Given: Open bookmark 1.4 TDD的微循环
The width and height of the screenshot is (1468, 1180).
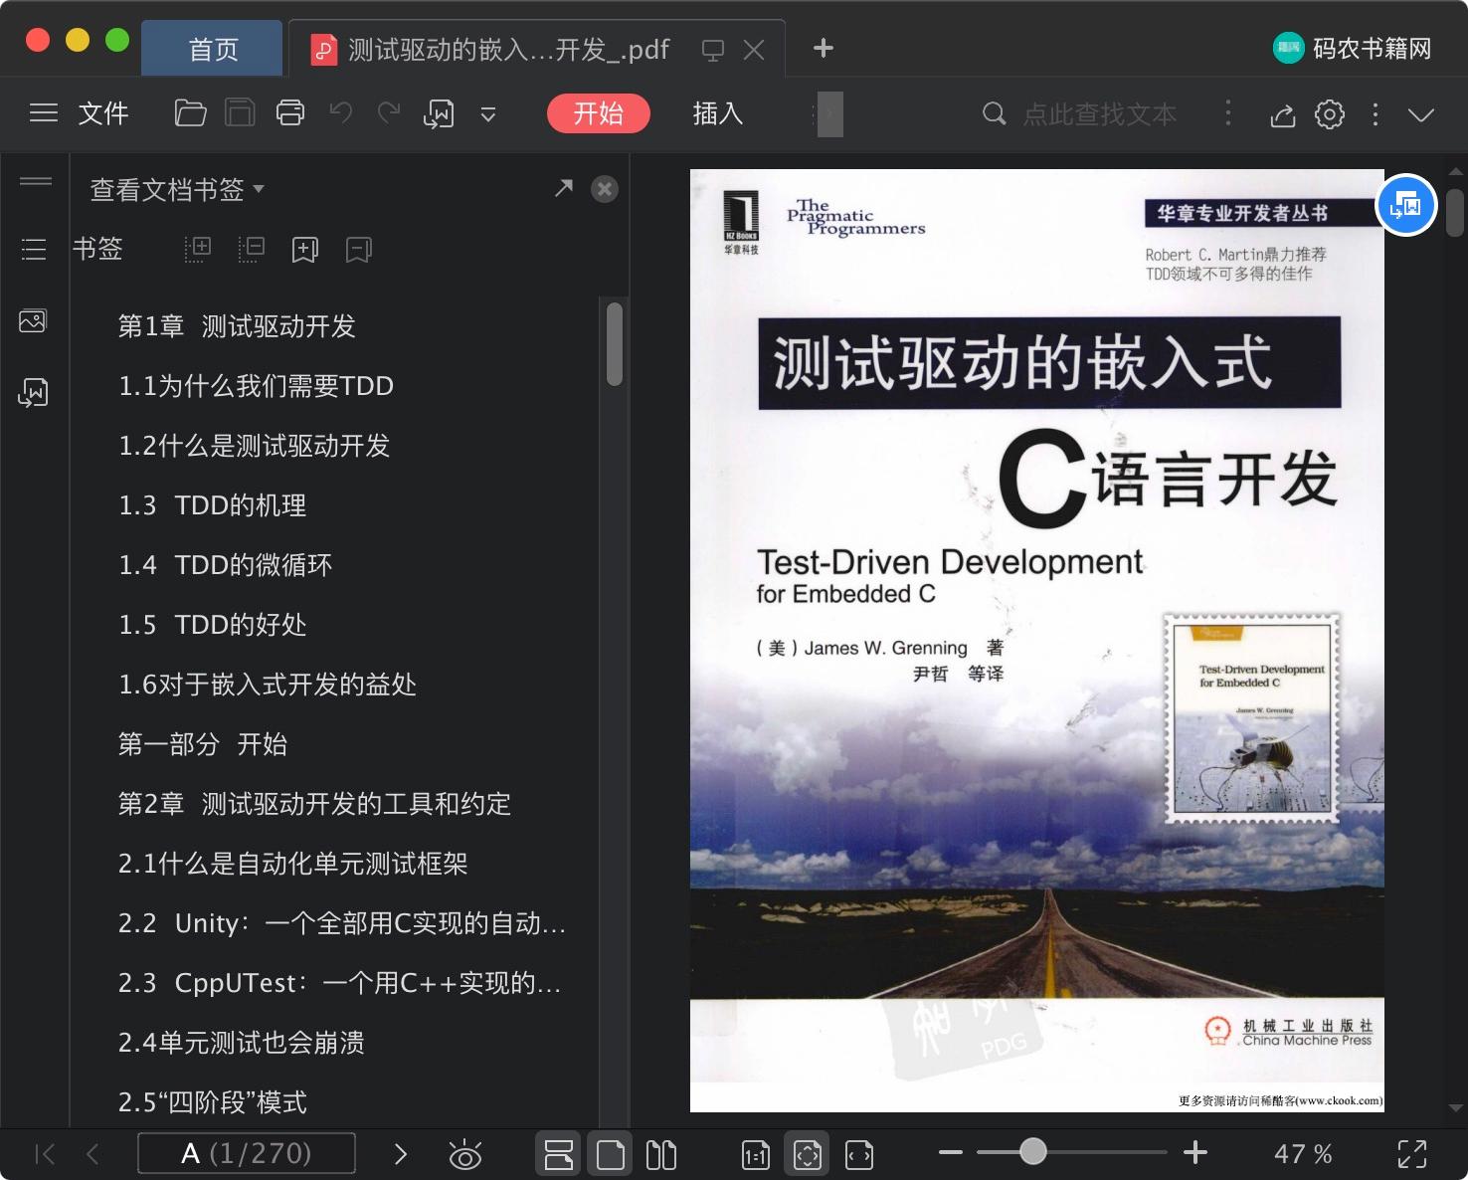Looking at the screenshot, I should point(225,565).
